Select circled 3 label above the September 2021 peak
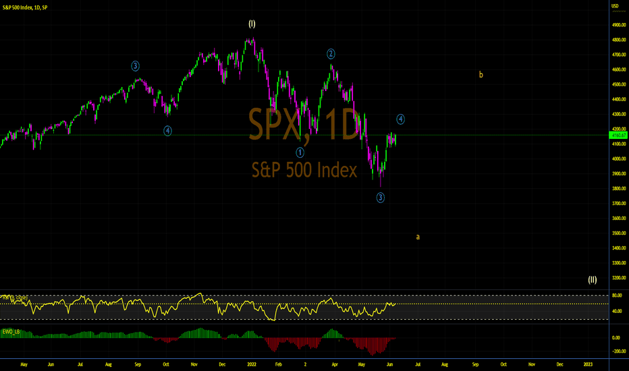This screenshot has height=371, width=629. coord(135,66)
